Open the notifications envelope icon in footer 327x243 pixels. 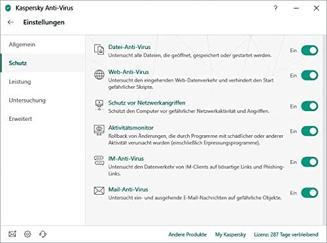click(12, 234)
